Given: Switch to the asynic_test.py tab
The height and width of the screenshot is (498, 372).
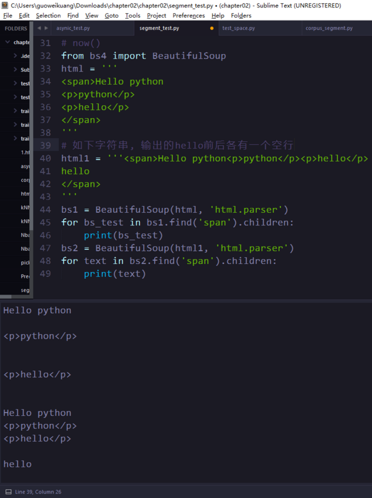Looking at the screenshot, I should 73,28.
